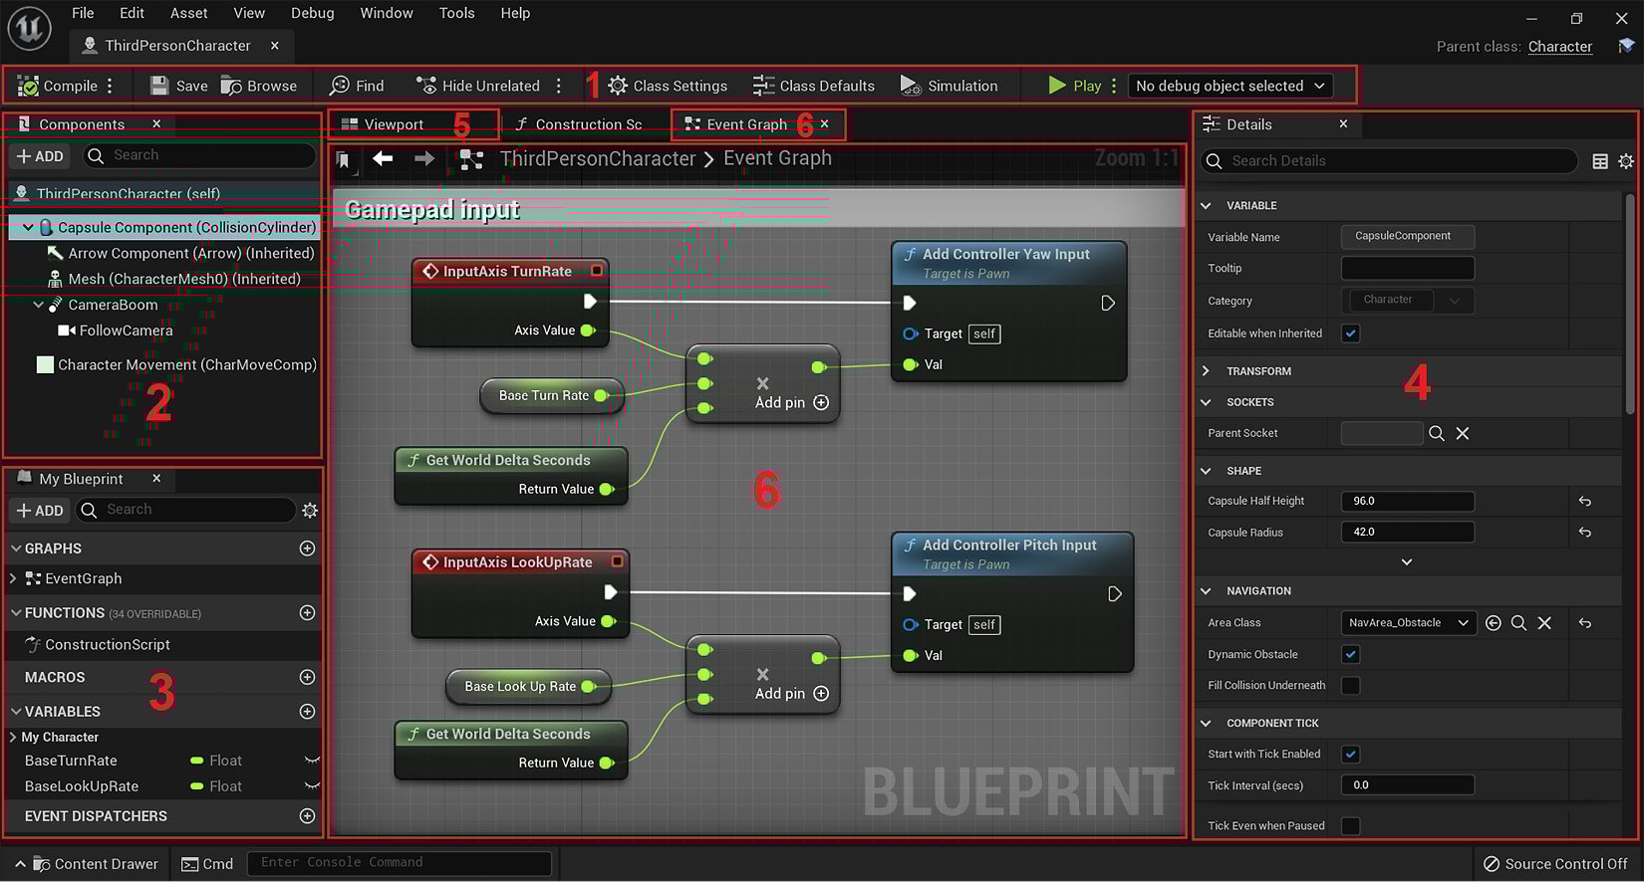The width and height of the screenshot is (1644, 882).
Task: Open the Content Drawer
Action: point(94,864)
